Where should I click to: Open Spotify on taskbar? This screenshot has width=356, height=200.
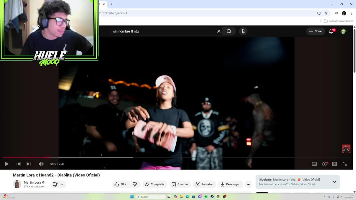coord(206,197)
